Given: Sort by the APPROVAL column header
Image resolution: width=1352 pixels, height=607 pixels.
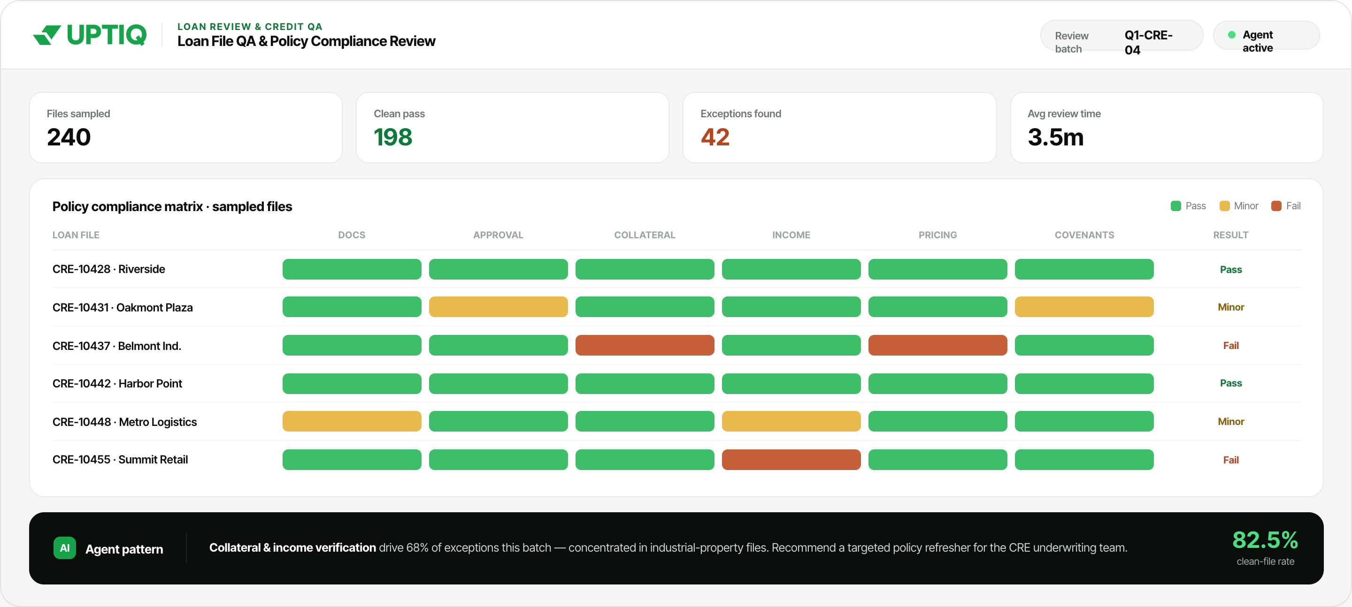Looking at the screenshot, I should pos(498,235).
